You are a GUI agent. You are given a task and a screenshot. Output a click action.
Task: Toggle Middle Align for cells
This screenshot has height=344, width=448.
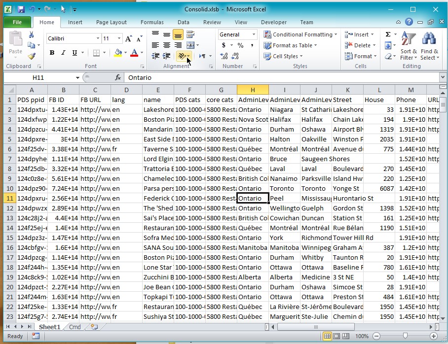tap(167, 34)
